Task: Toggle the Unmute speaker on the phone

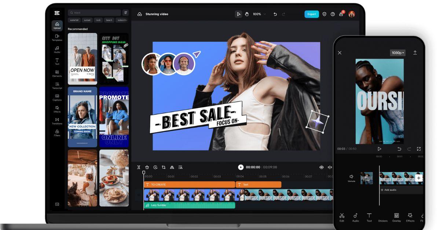Action: (x=351, y=178)
